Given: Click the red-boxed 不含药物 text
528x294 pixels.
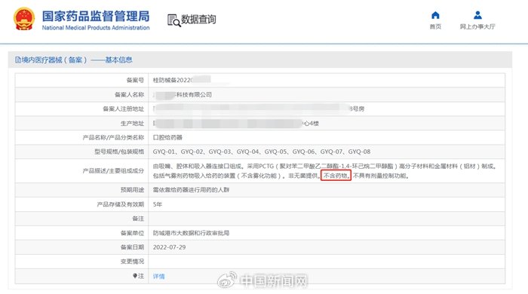Looking at the screenshot, I should (336, 176).
